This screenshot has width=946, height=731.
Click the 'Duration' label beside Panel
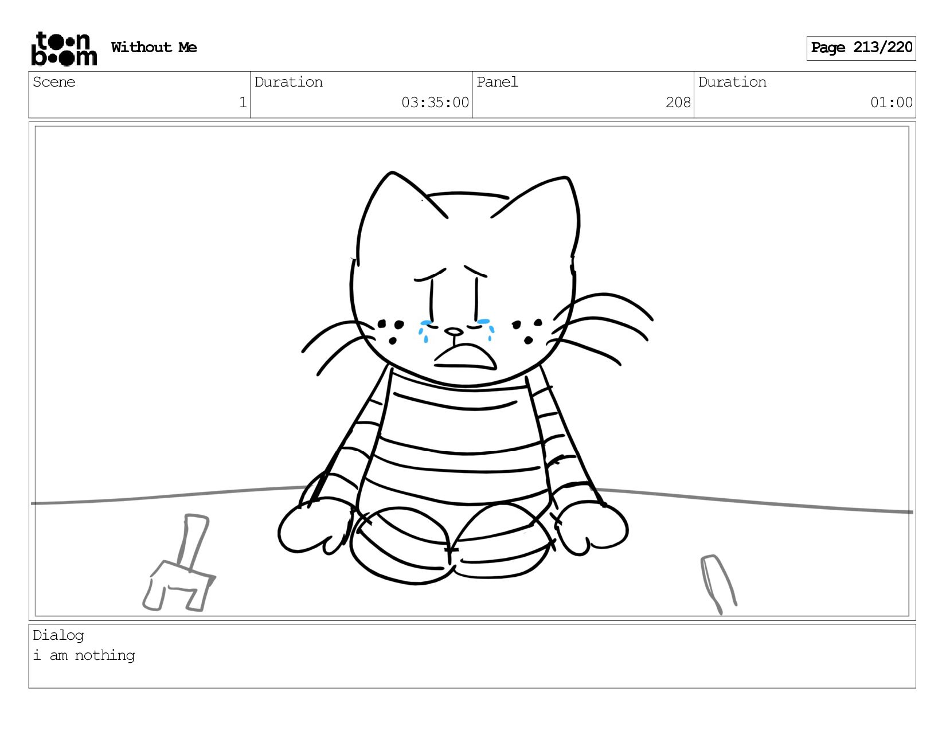(732, 82)
